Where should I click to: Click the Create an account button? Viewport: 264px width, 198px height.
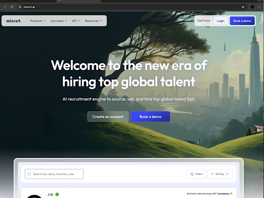[x=108, y=117]
